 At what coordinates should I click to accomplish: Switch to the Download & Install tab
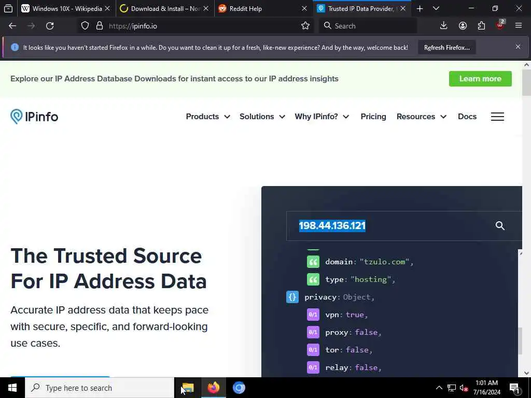coord(165,8)
